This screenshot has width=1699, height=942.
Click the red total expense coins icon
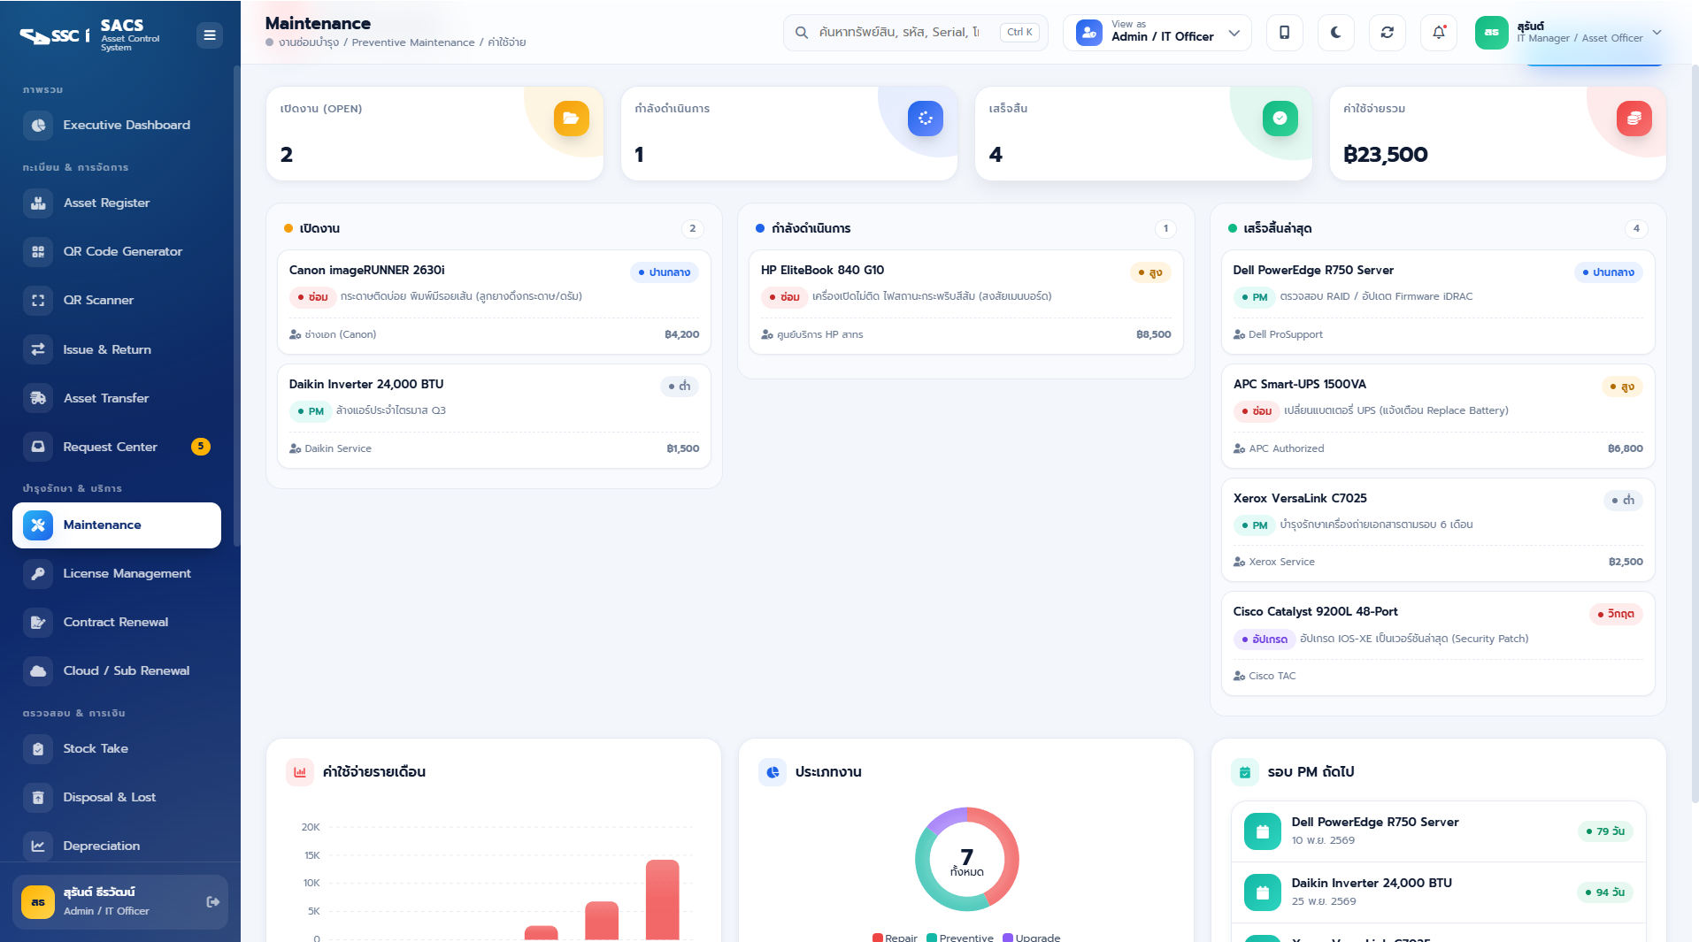pos(1634,119)
